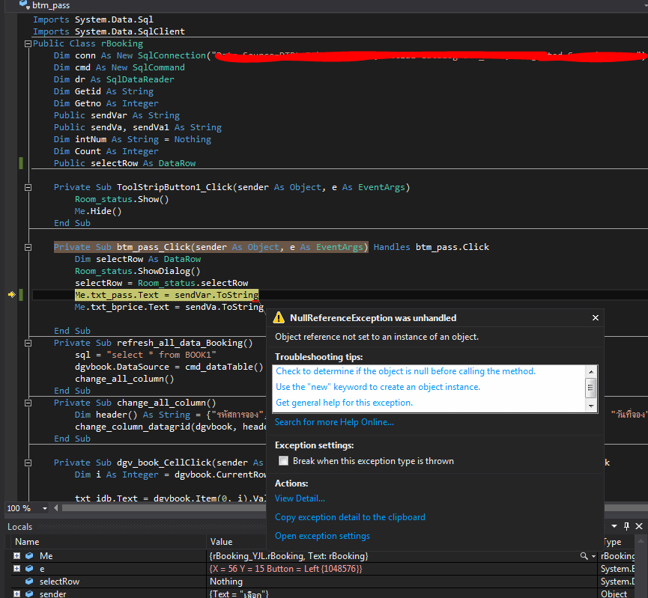Click the line 'selectRow = Room_status.selectRow'
Viewport: 648px width, 598px height.
point(162,283)
